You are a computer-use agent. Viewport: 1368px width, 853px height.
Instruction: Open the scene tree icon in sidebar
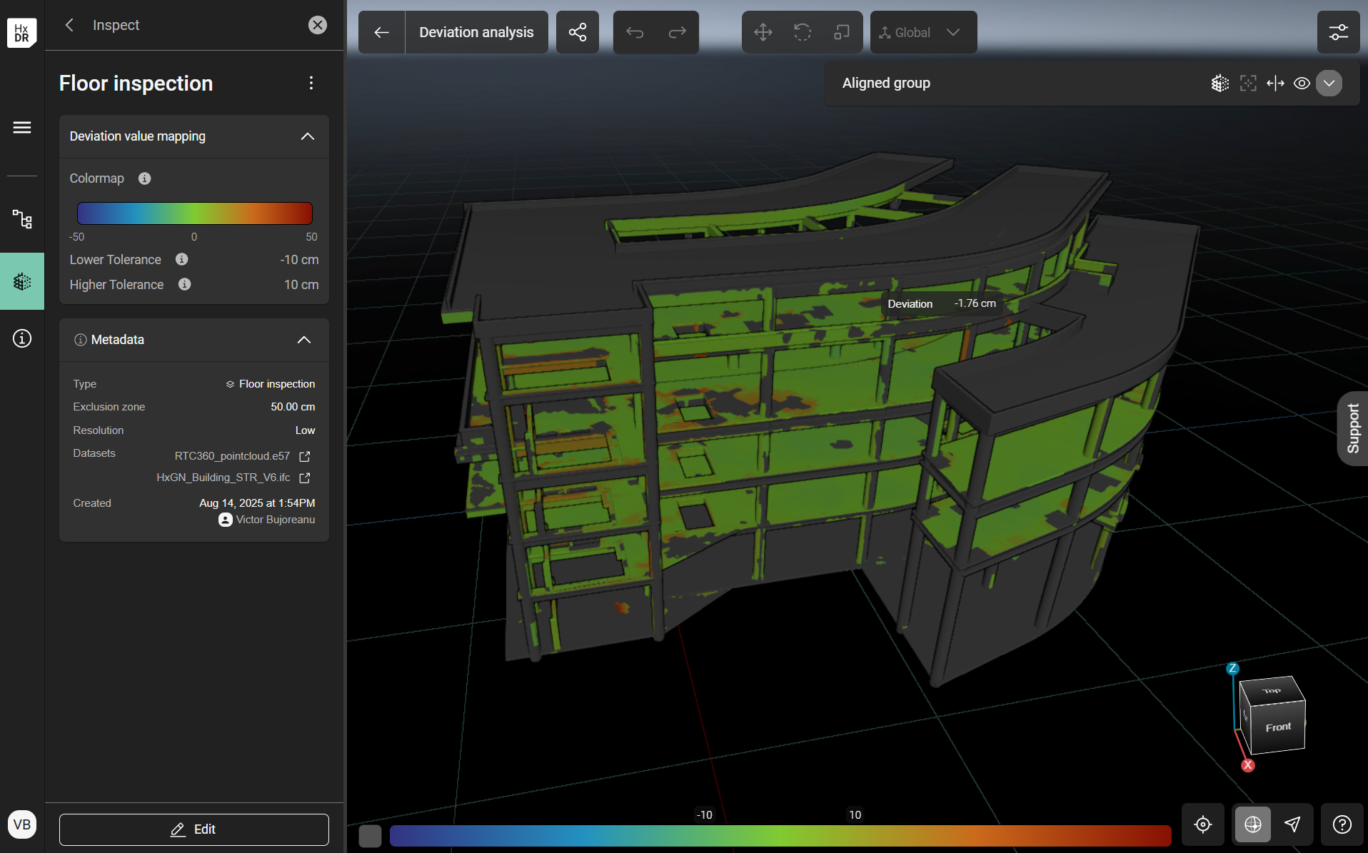pos(22,219)
